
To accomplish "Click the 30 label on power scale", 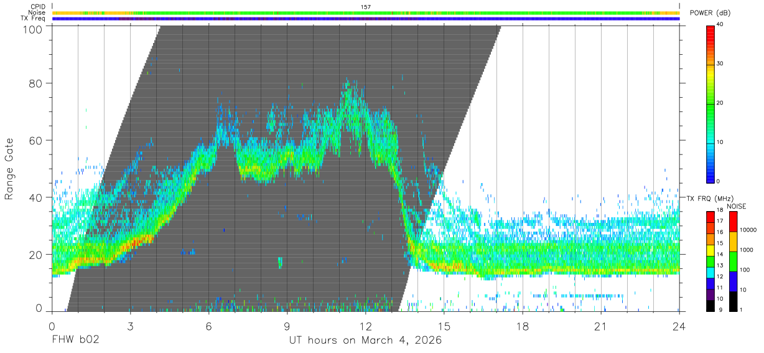I will (x=720, y=64).
